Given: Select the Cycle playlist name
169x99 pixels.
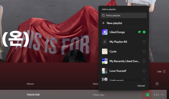Looking at the screenshot, I should click(113, 51).
